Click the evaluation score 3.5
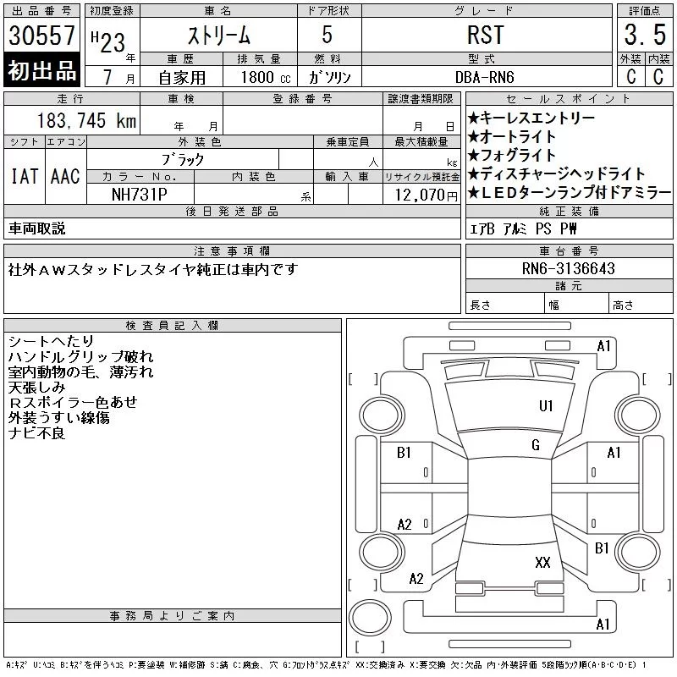Image resolution: width=677 pixels, height=677 pixels. pyautogui.click(x=645, y=35)
